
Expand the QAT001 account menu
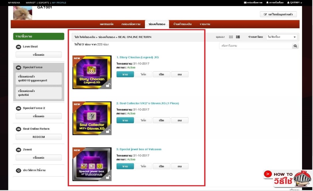[294, 3]
